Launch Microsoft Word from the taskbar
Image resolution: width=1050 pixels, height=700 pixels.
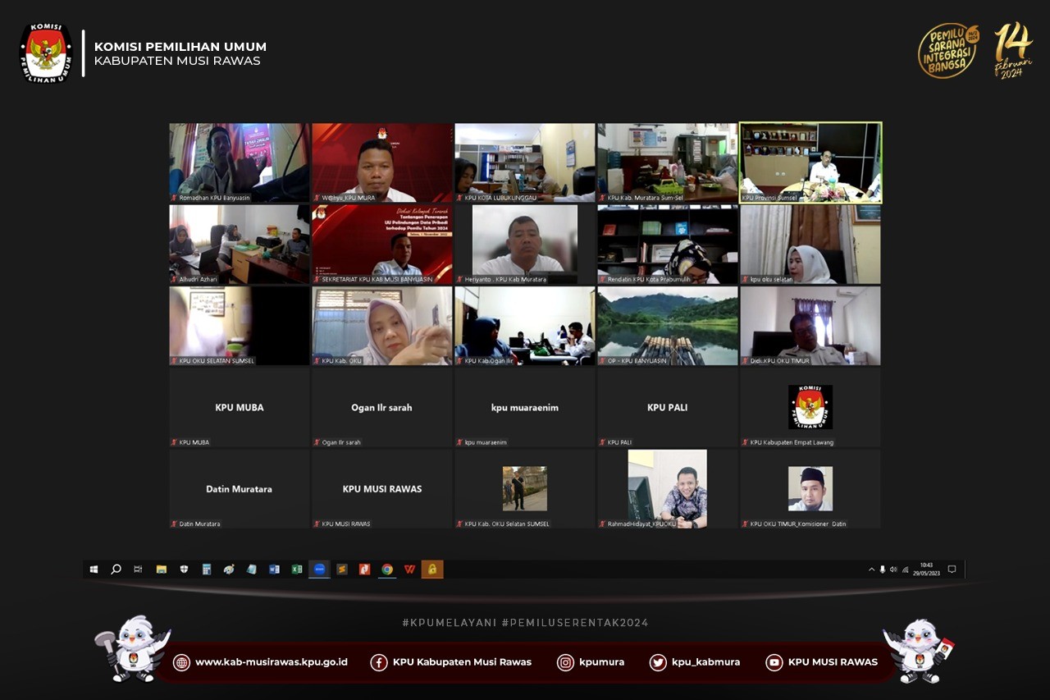(x=274, y=570)
